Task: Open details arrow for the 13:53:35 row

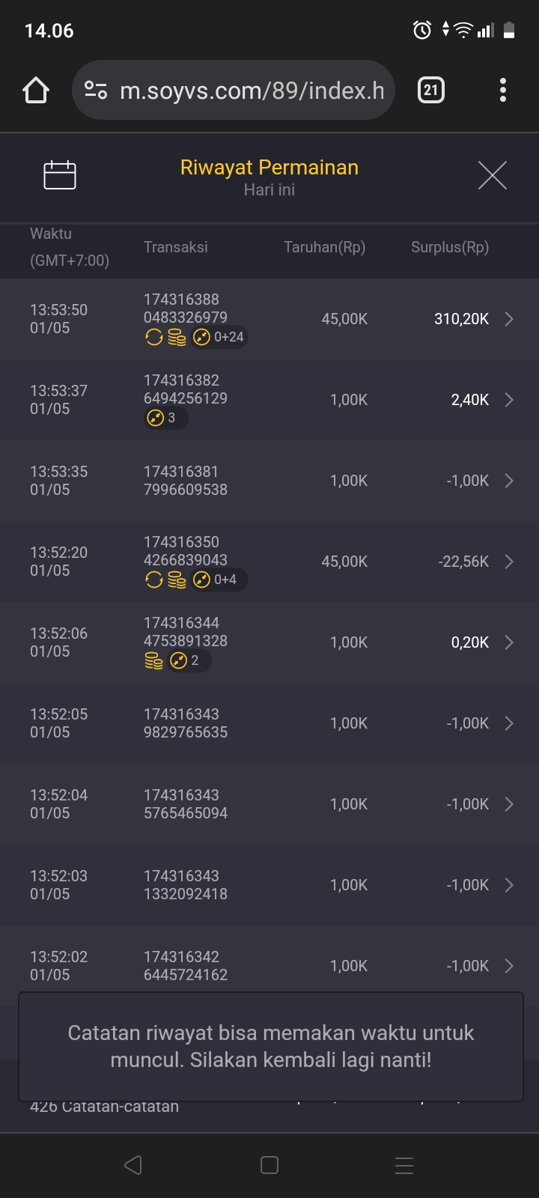Action: pos(509,481)
